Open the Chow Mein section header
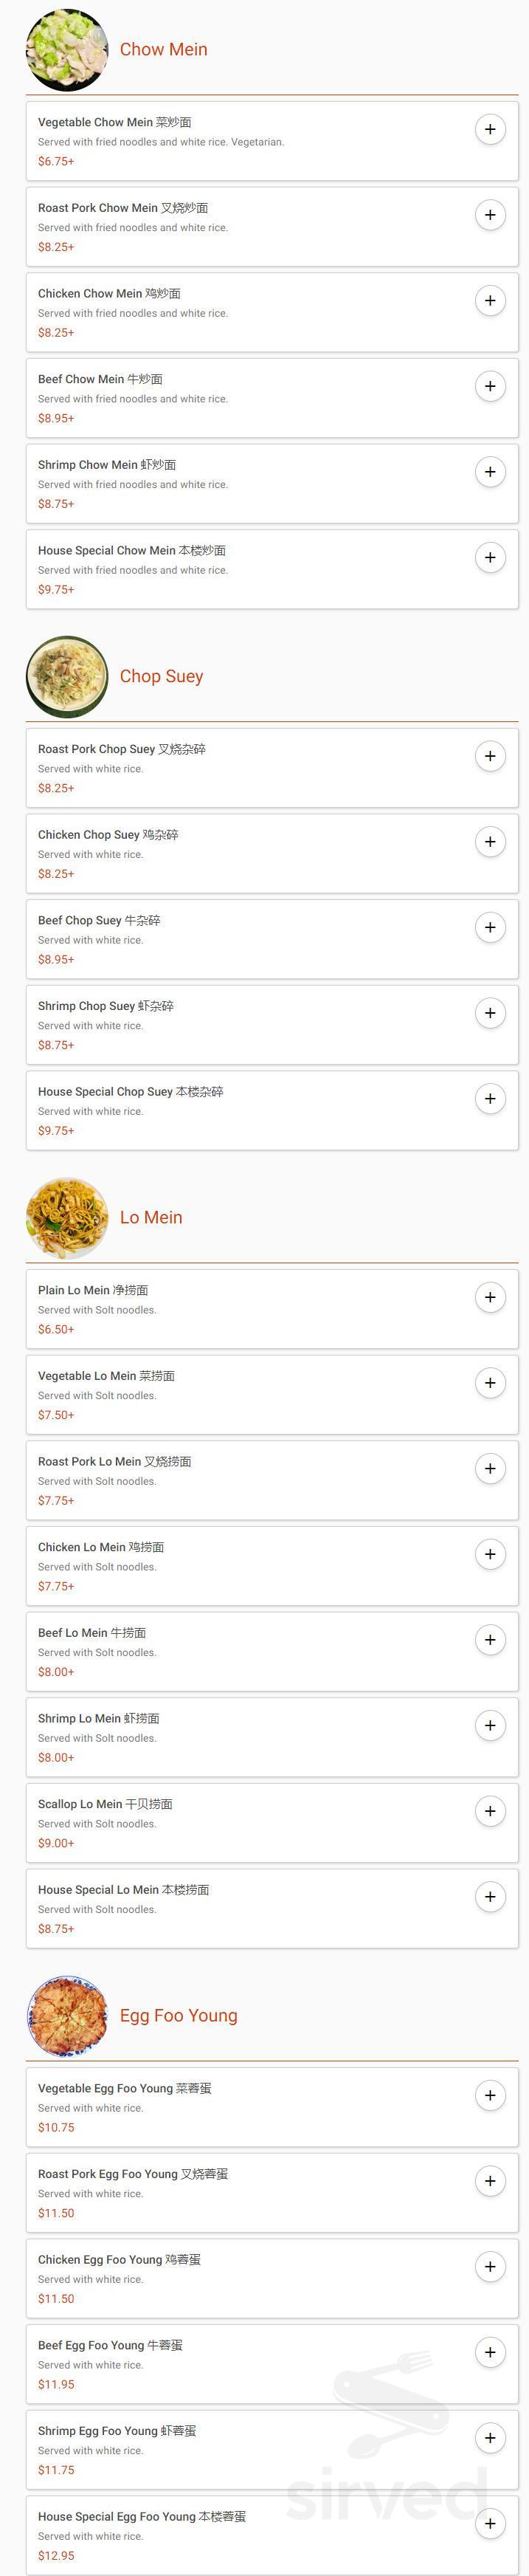 tap(164, 49)
